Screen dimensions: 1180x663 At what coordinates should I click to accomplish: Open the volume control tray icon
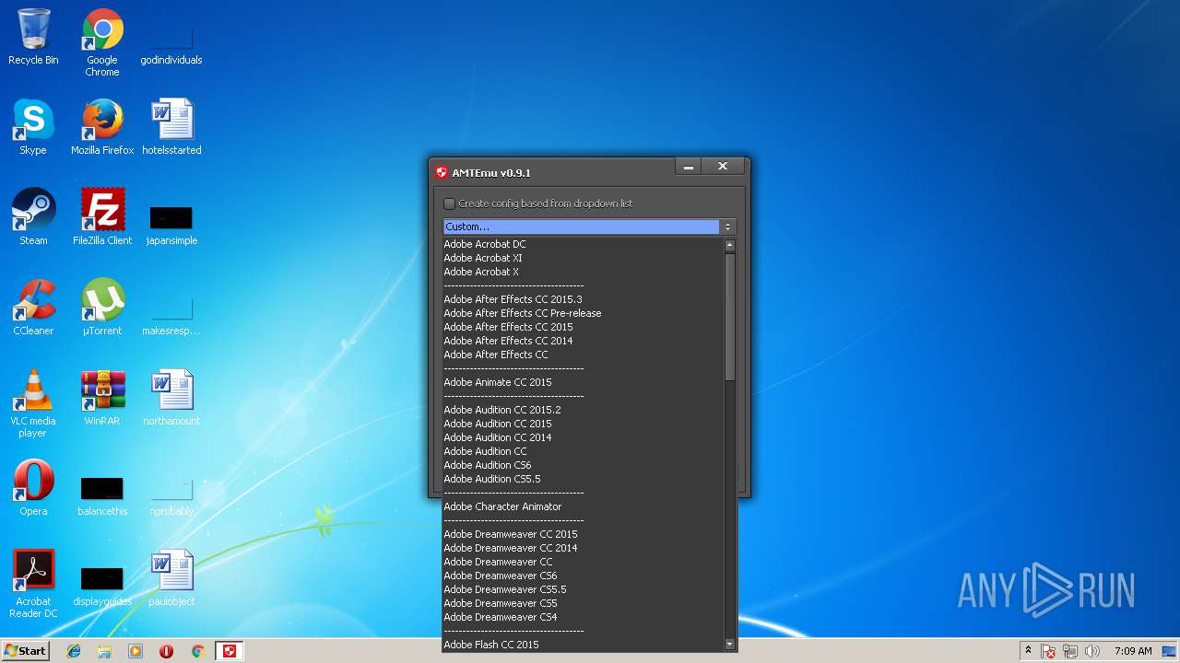pos(1092,651)
